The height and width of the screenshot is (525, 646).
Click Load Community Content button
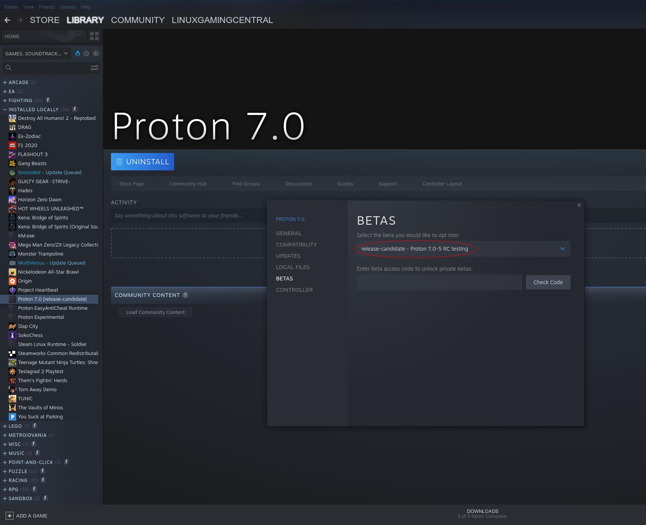coord(155,312)
